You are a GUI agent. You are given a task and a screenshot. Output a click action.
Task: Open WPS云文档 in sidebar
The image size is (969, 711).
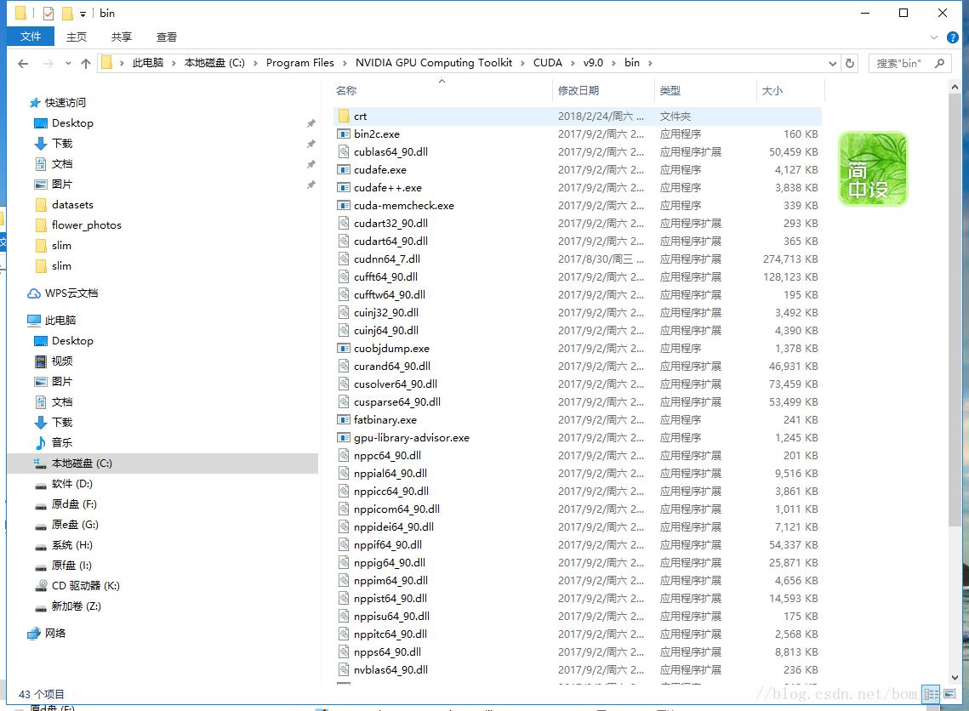pos(71,293)
